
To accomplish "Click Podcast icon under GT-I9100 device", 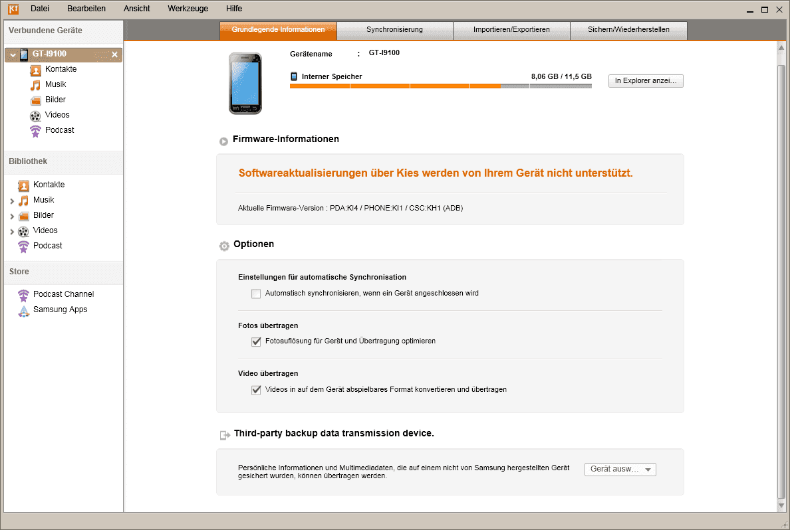I will 35,131.
